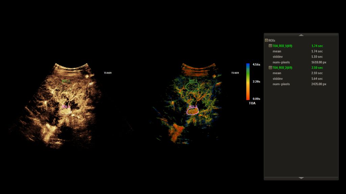Screen dimensions: 346x194
Task: Select the pink ROI 1 outline in TOA map
Action: coord(192,111)
